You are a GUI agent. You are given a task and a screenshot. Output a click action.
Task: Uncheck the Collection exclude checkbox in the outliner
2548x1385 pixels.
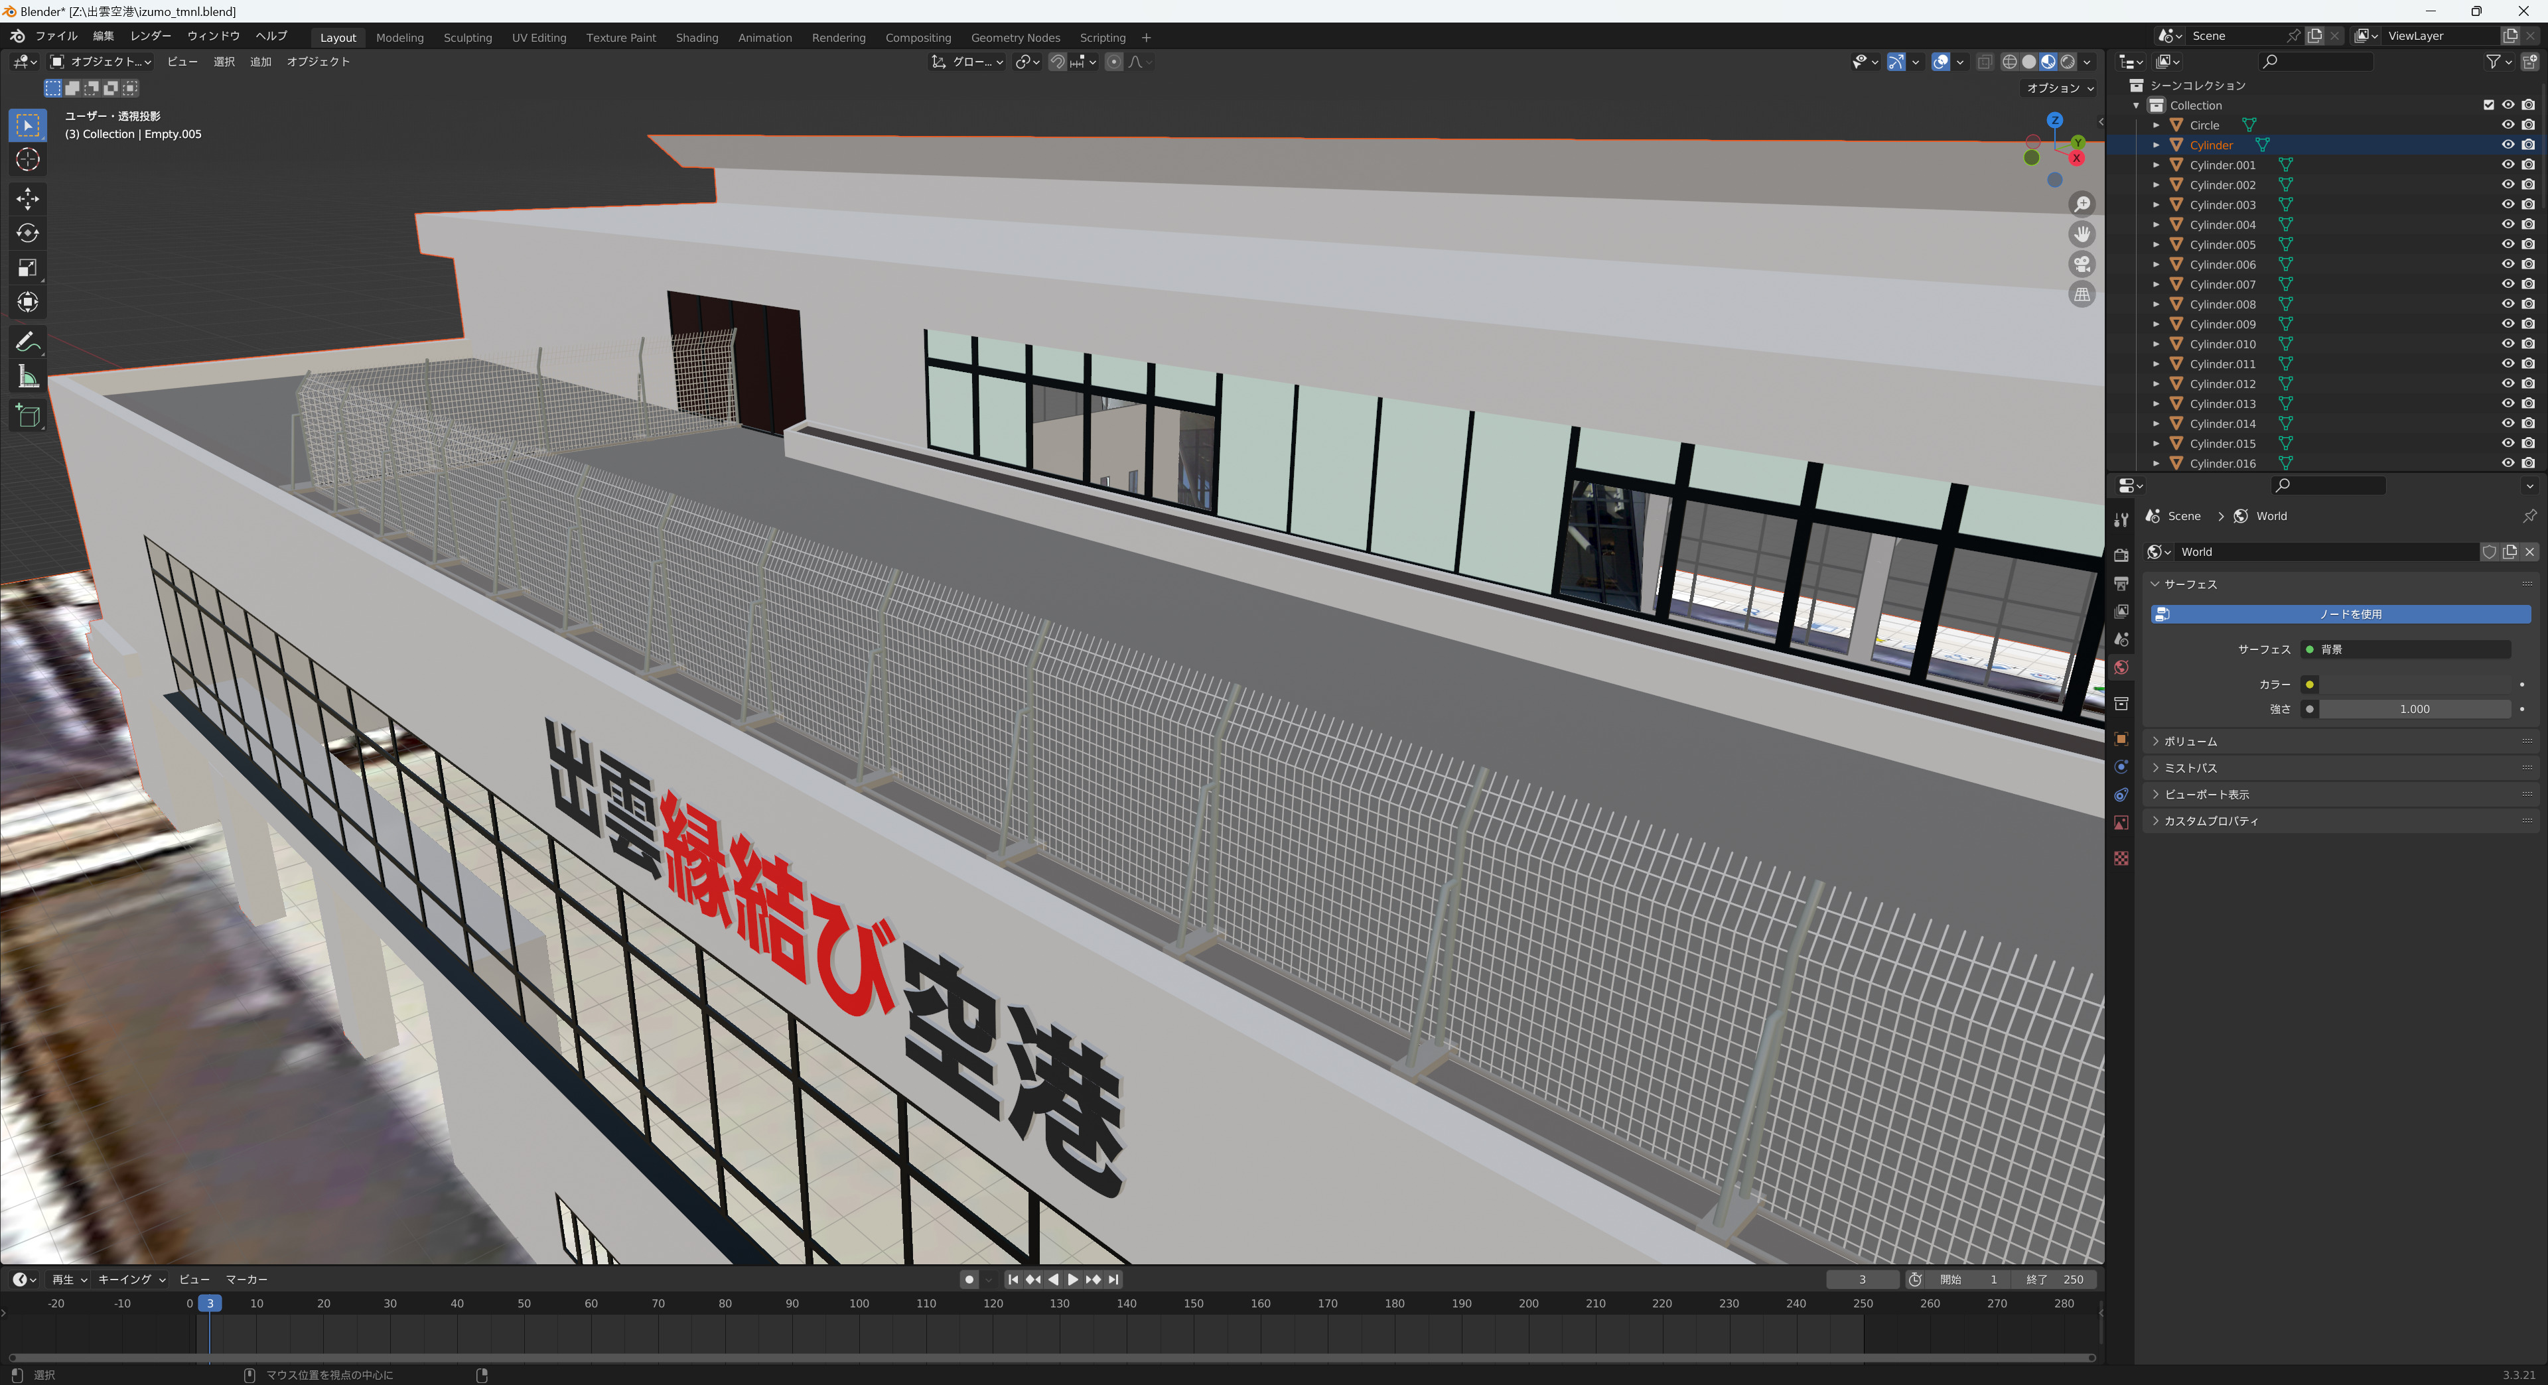pos(2489,105)
